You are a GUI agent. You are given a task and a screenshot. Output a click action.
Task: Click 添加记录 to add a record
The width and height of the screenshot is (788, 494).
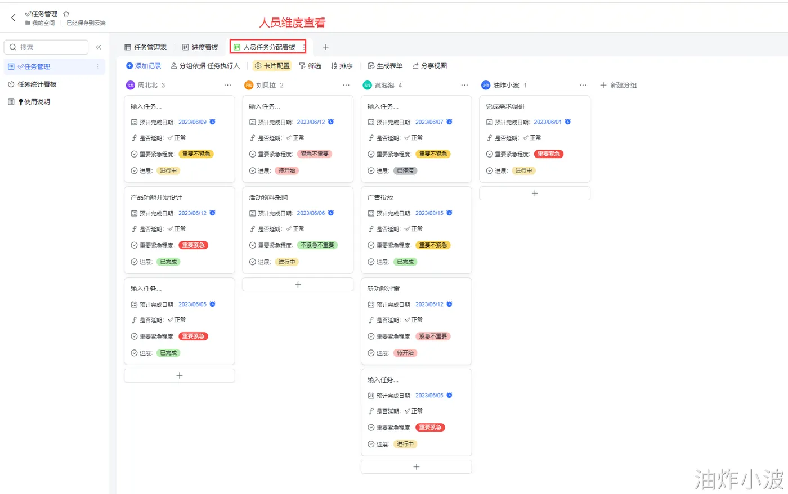tap(144, 66)
